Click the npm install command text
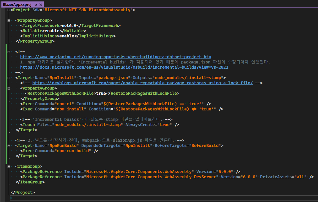Viewport: 318px width, 202px height. tap(71, 109)
